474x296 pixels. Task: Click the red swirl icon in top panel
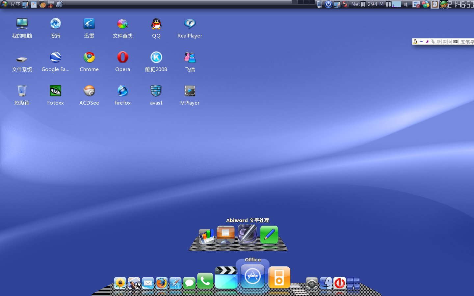point(345,4)
